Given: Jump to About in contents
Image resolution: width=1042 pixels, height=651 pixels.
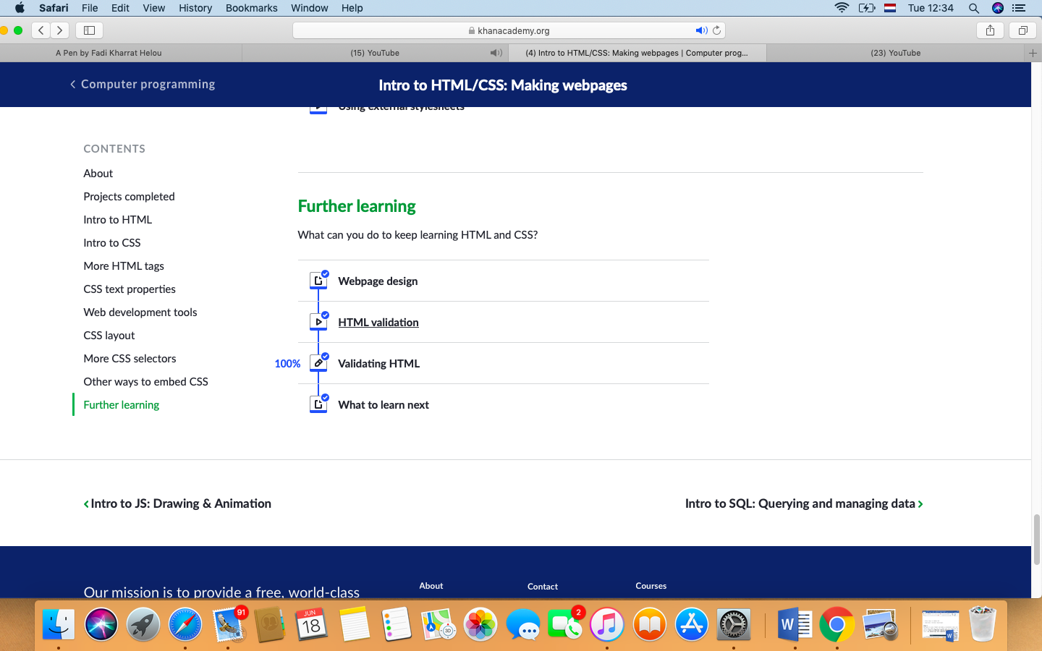Looking at the screenshot, I should (x=98, y=173).
